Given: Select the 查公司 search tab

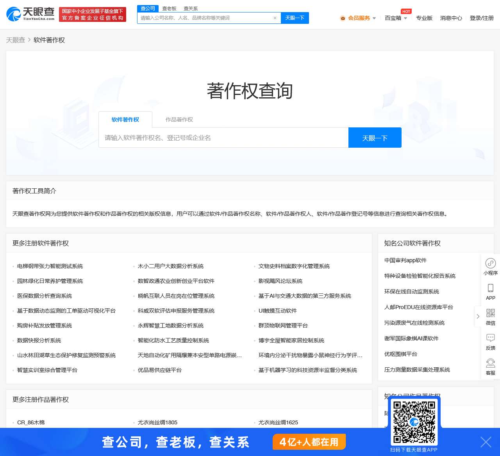Looking at the screenshot, I should 148,9.
